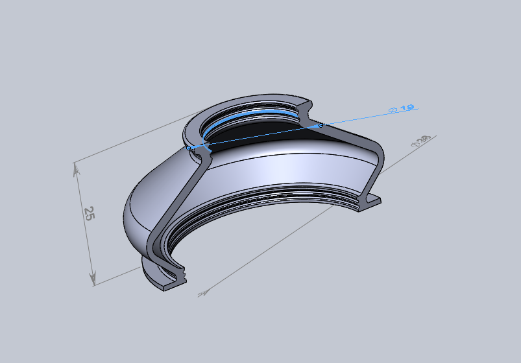Screen dimensions: 521x363
Task: Click the bottom arrowhead of the 25 dimension
Action: point(93,278)
